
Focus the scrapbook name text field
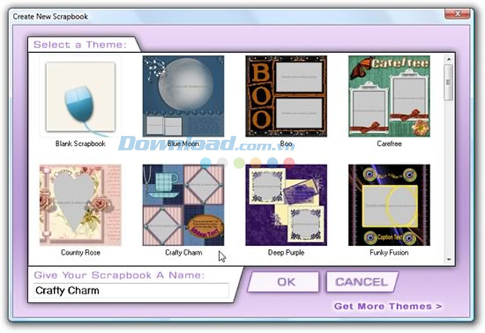tap(130, 291)
